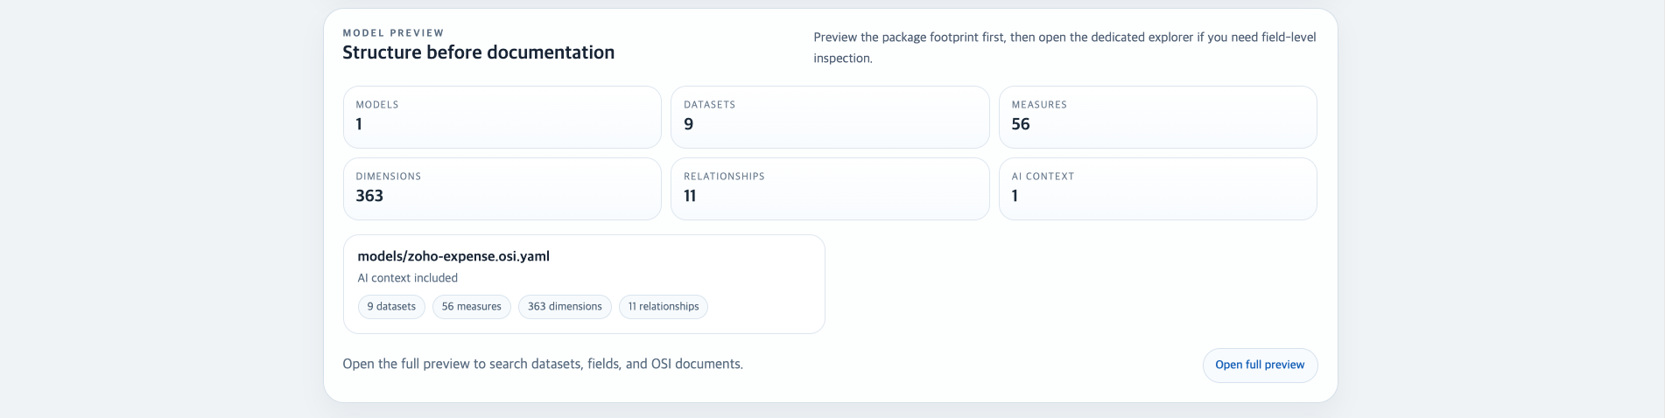Click the DIMENSIONS card label
The image size is (1665, 418).
(x=388, y=177)
